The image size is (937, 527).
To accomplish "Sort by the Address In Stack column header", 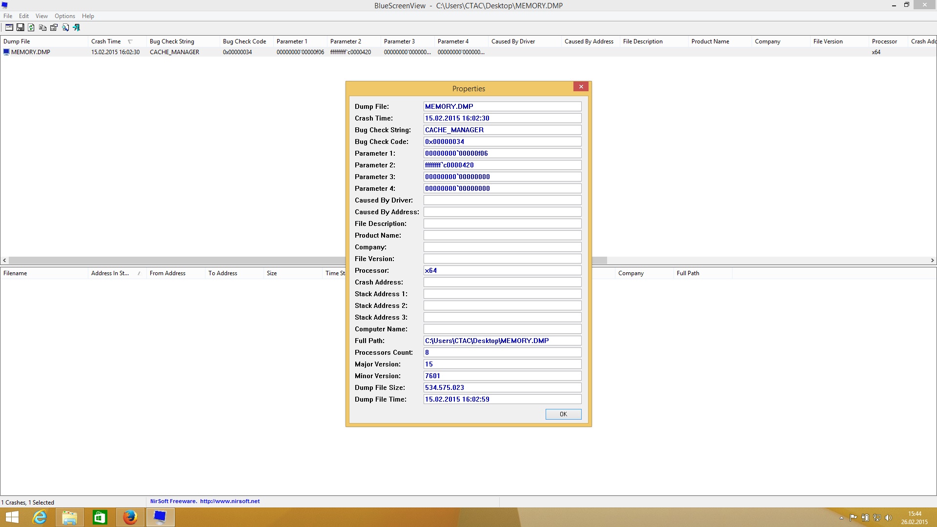I will pos(110,273).
